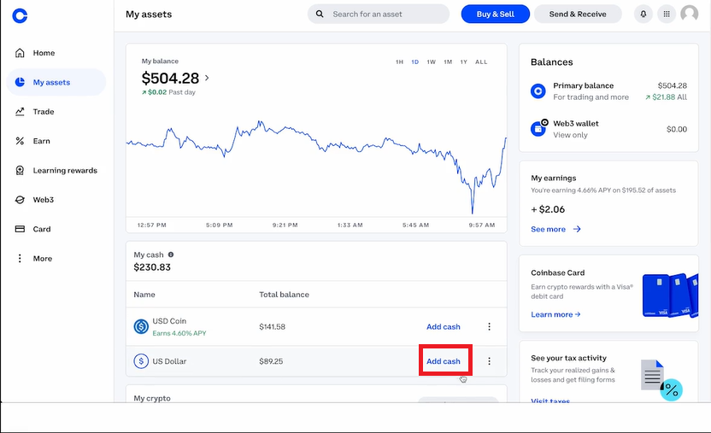This screenshot has width=711, height=433.
Task: Click the Primary balance Coinbase icon
Action: 538,91
